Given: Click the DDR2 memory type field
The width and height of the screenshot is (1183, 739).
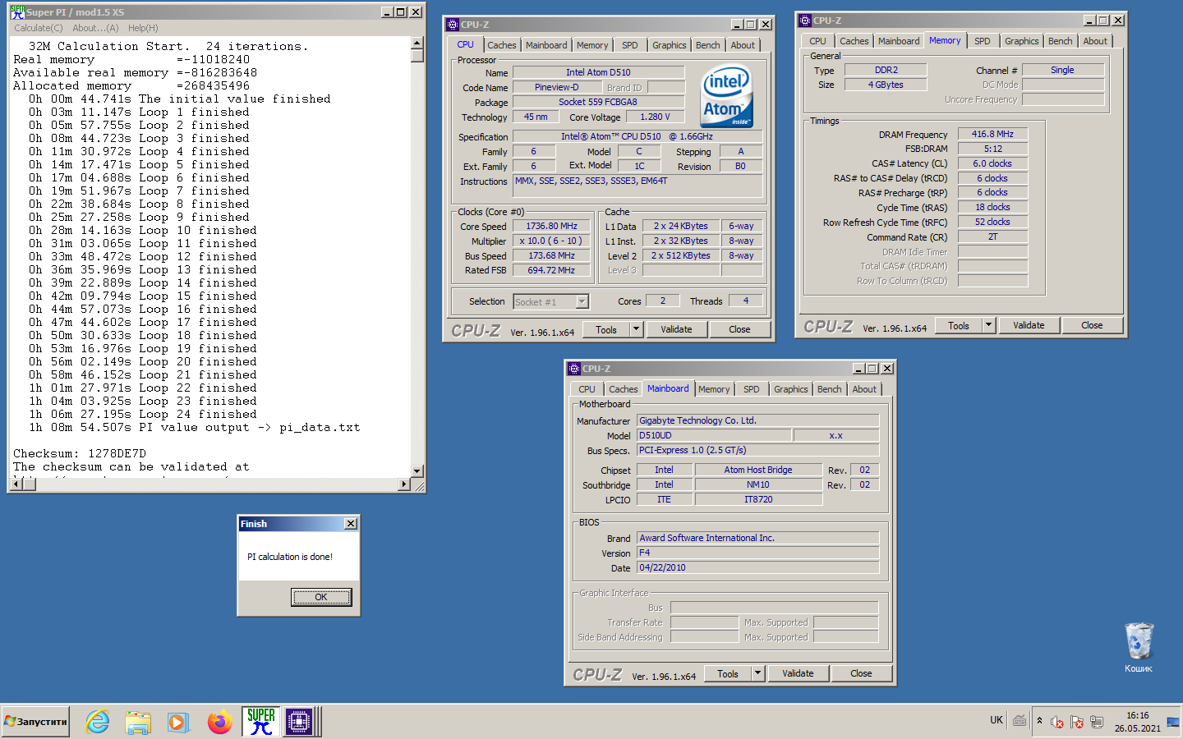Looking at the screenshot, I should (886, 70).
